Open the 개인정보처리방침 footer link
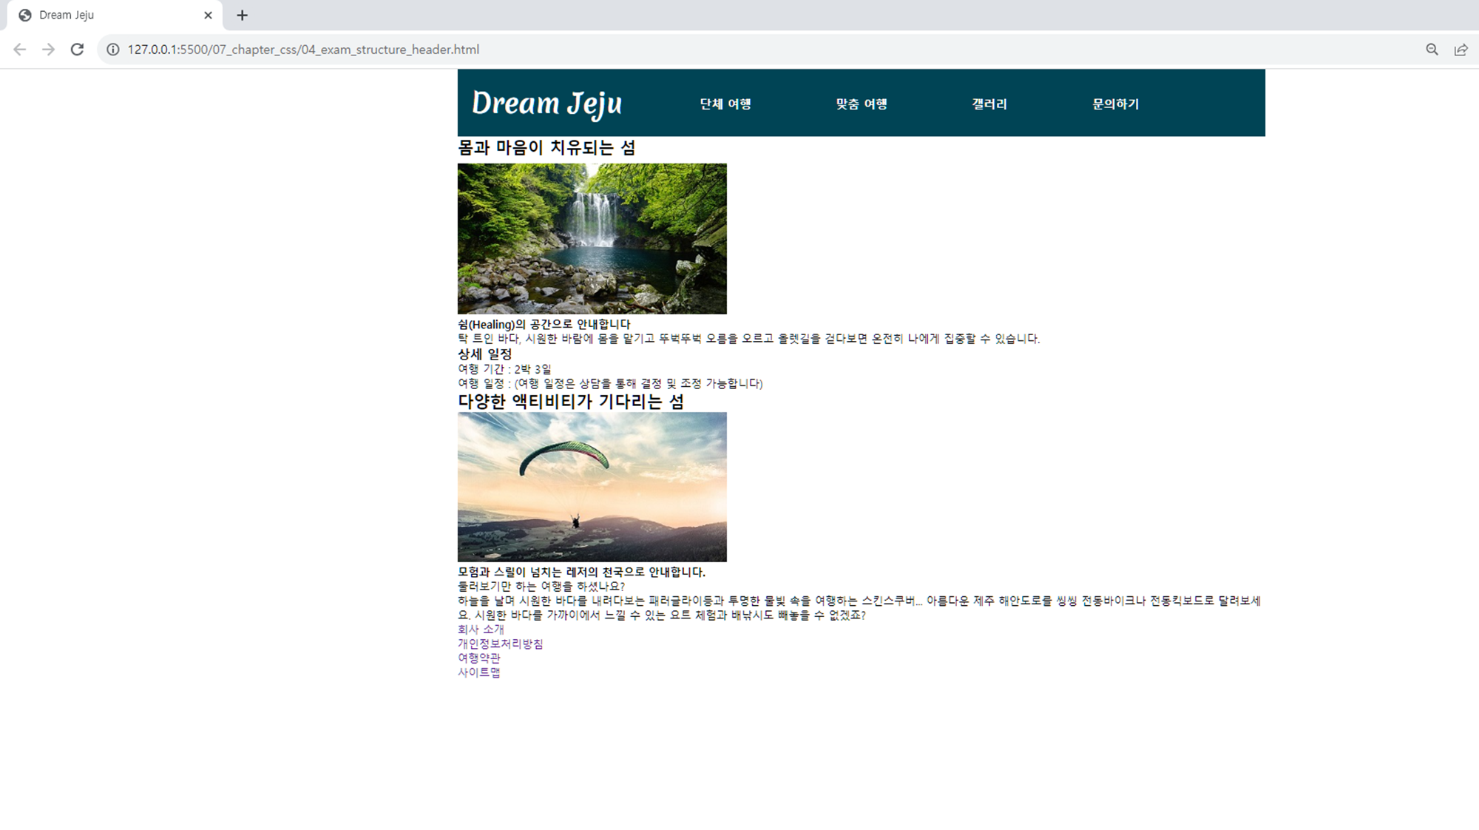Screen dimensions: 1479x830 [x=500, y=644]
